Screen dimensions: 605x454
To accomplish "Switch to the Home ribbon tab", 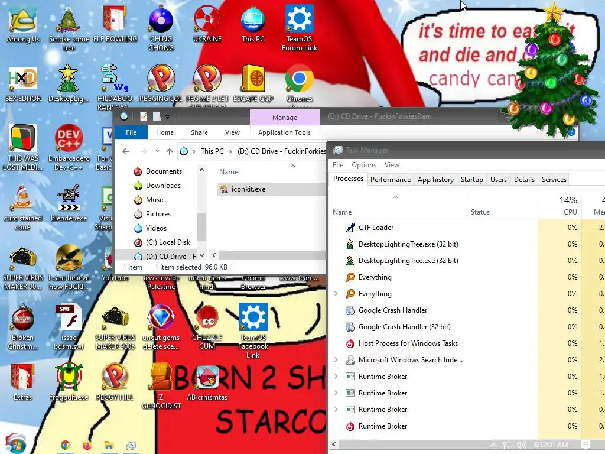I will tap(165, 132).
